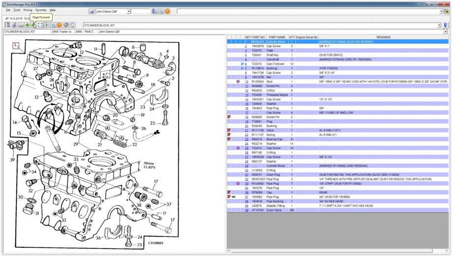Select the highlighted Cylinder Block row
The height and width of the screenshot is (256, 452).
point(337,42)
